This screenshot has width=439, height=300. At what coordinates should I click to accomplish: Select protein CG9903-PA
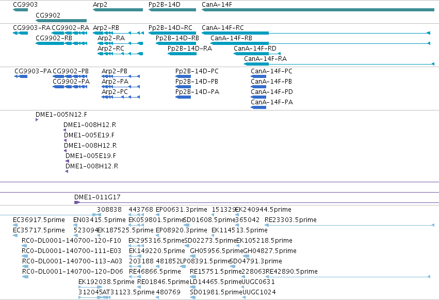click(x=21, y=76)
